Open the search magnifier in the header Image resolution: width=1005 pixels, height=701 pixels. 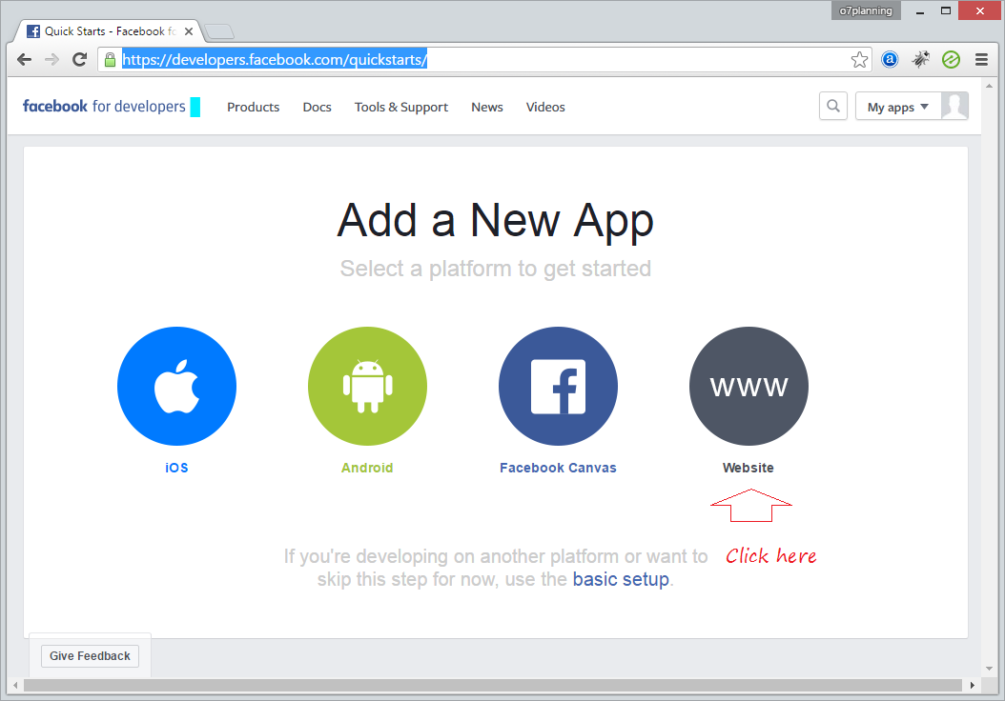tap(833, 107)
